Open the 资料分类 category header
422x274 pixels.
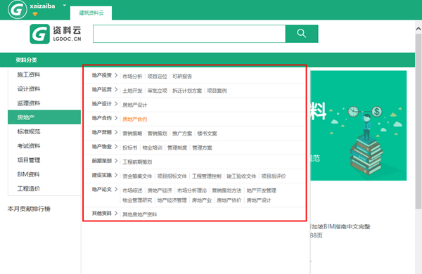pos(26,60)
